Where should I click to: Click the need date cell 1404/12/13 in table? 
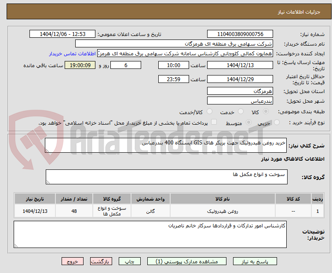35,211
